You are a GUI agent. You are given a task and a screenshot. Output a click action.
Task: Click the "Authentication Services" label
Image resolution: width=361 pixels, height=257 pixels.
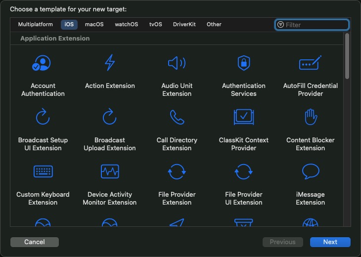(x=244, y=90)
